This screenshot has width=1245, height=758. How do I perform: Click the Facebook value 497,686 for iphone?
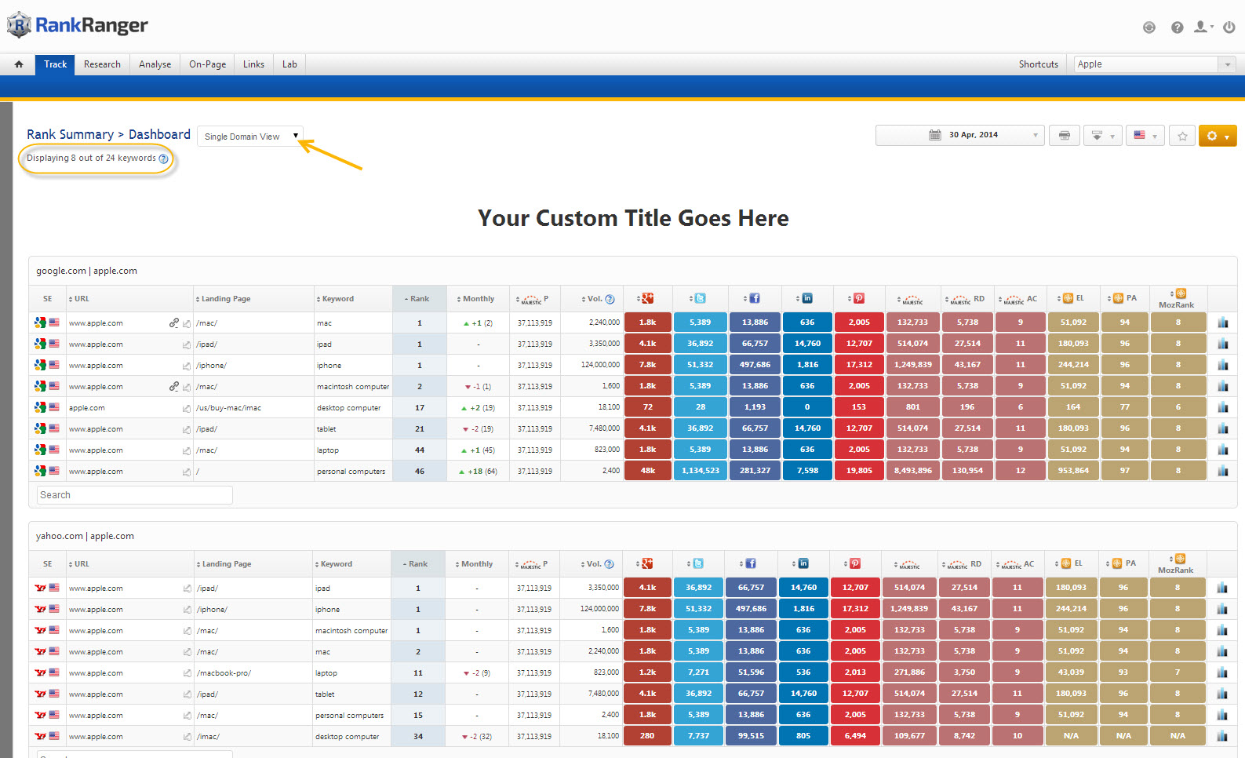coord(755,365)
